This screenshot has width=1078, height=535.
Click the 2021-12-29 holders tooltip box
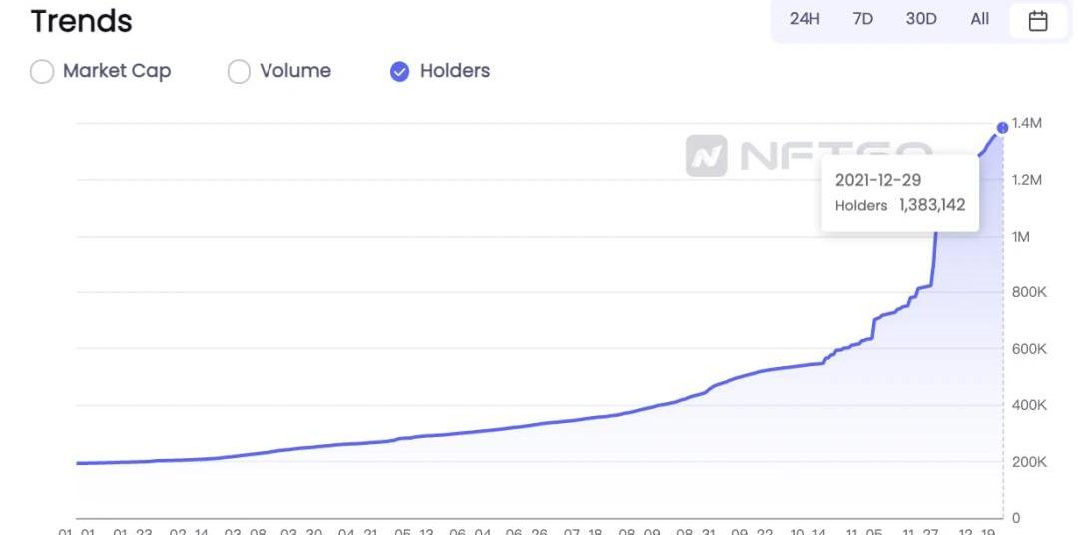pos(900,194)
